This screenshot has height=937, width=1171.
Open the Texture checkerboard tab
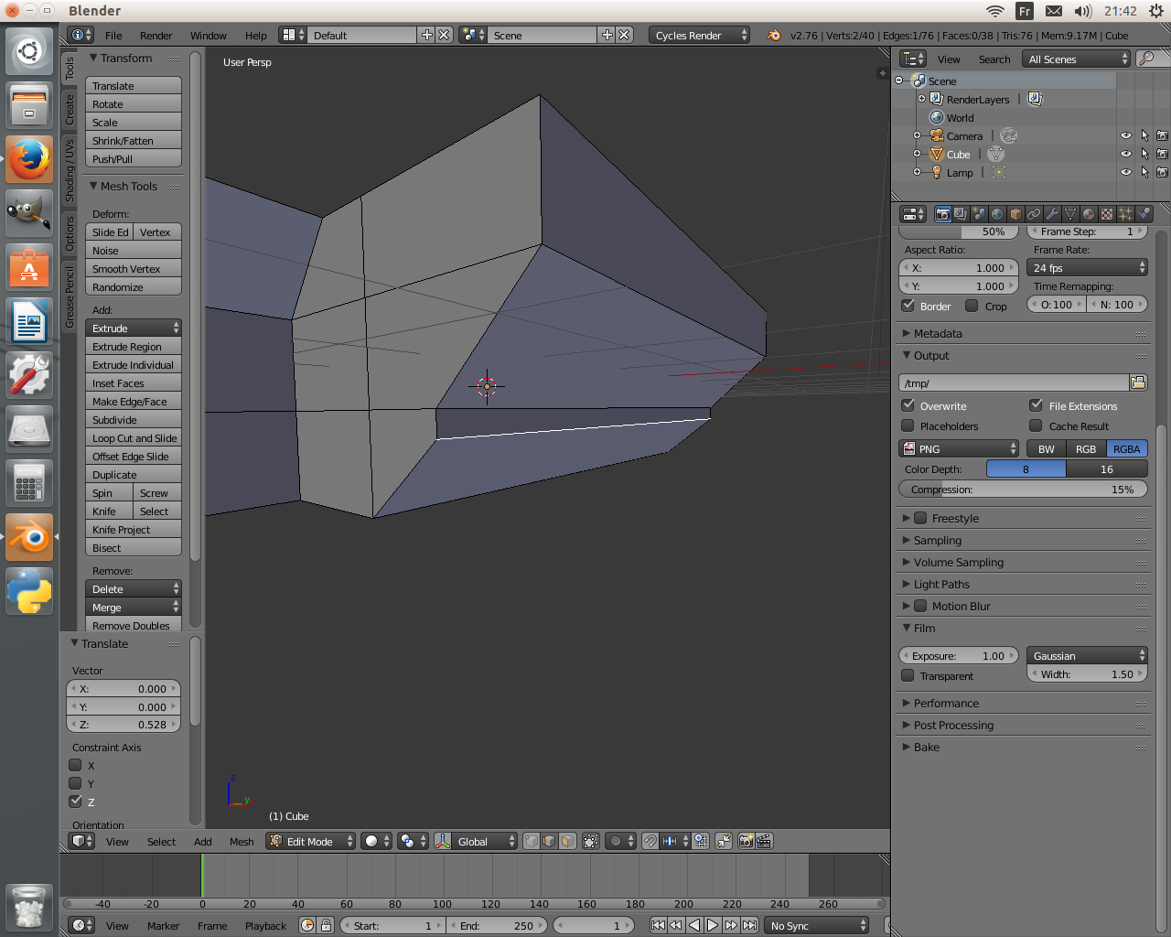tap(1107, 214)
